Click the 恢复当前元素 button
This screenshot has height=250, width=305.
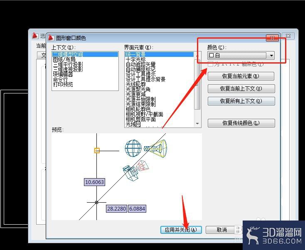pos(241,76)
